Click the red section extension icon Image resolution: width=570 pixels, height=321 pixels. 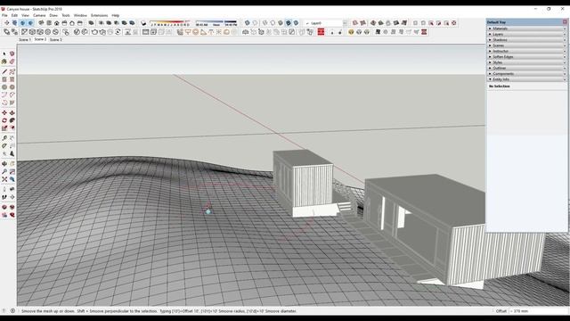321,32
